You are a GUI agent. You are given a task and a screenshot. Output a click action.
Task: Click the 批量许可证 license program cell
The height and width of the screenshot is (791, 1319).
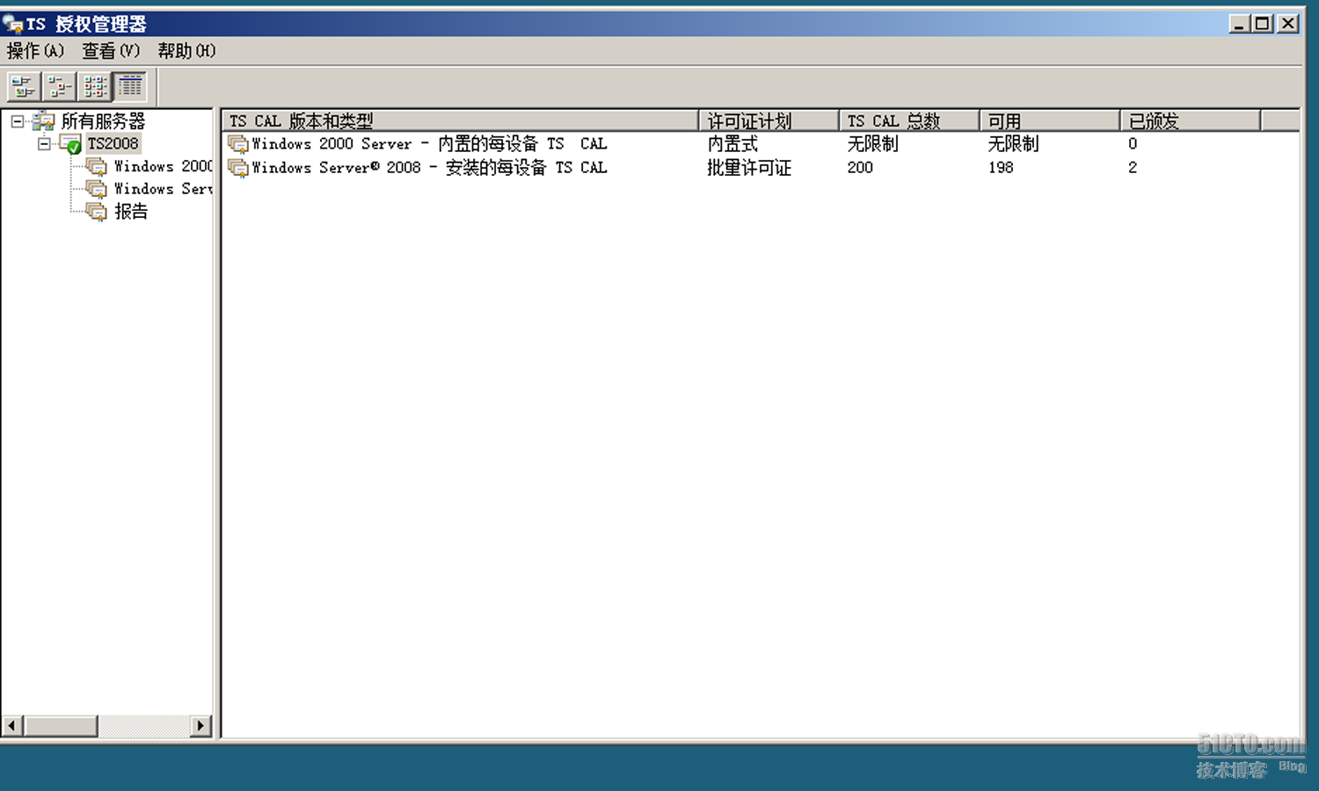(749, 168)
